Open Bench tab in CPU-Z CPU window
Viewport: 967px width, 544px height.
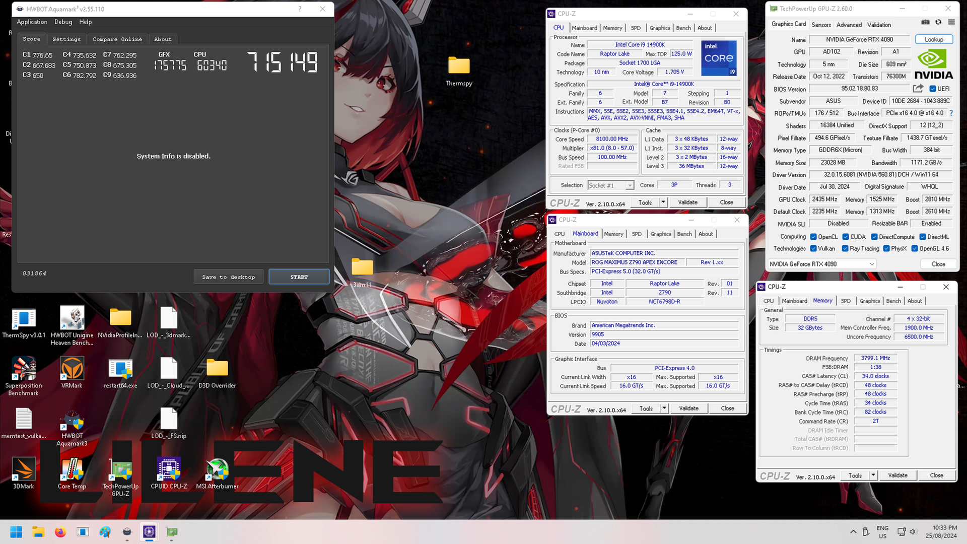tap(683, 28)
